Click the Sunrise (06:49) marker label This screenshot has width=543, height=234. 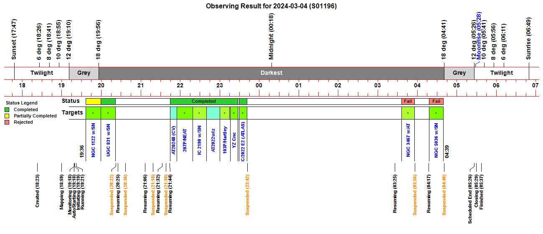point(529,39)
